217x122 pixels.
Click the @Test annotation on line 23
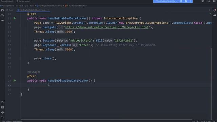(32, 76)
